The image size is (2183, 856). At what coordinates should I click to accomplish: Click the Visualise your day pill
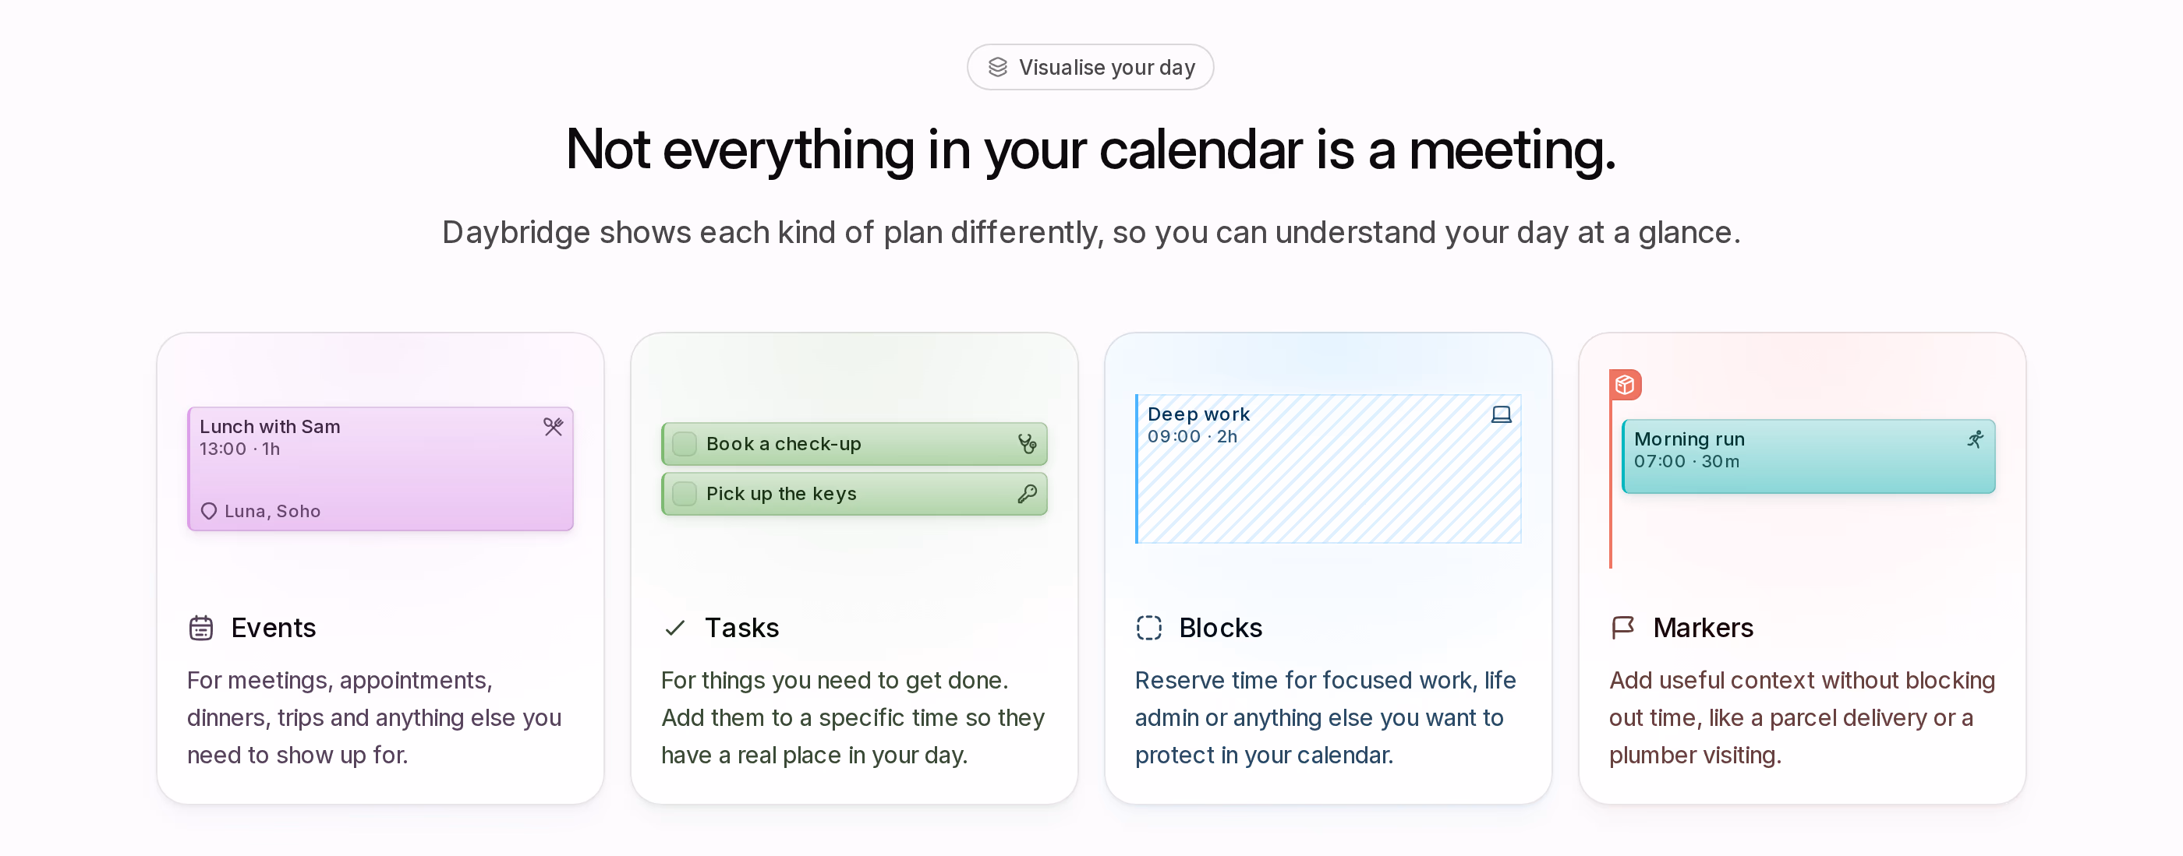click(x=1091, y=67)
